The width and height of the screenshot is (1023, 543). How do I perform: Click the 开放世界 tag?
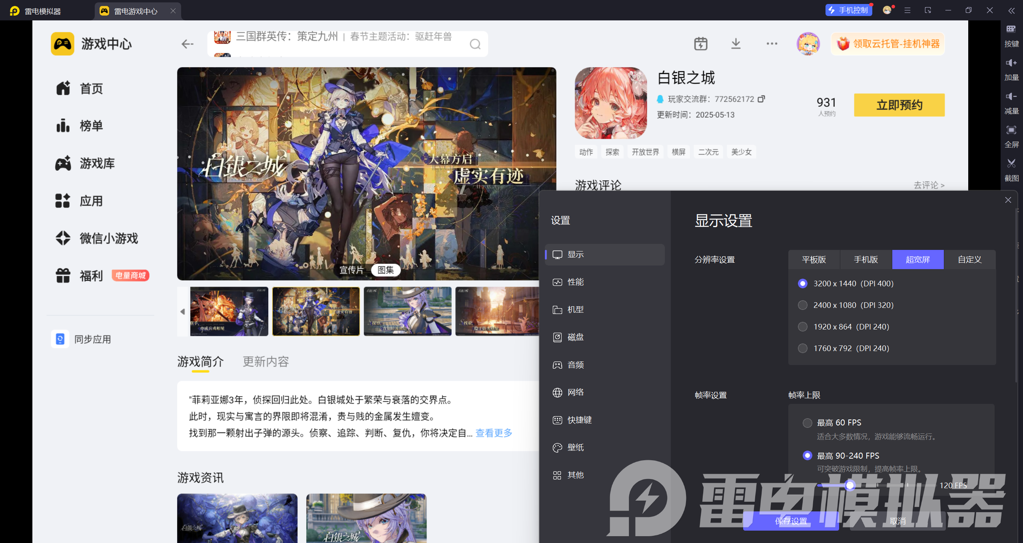point(645,152)
